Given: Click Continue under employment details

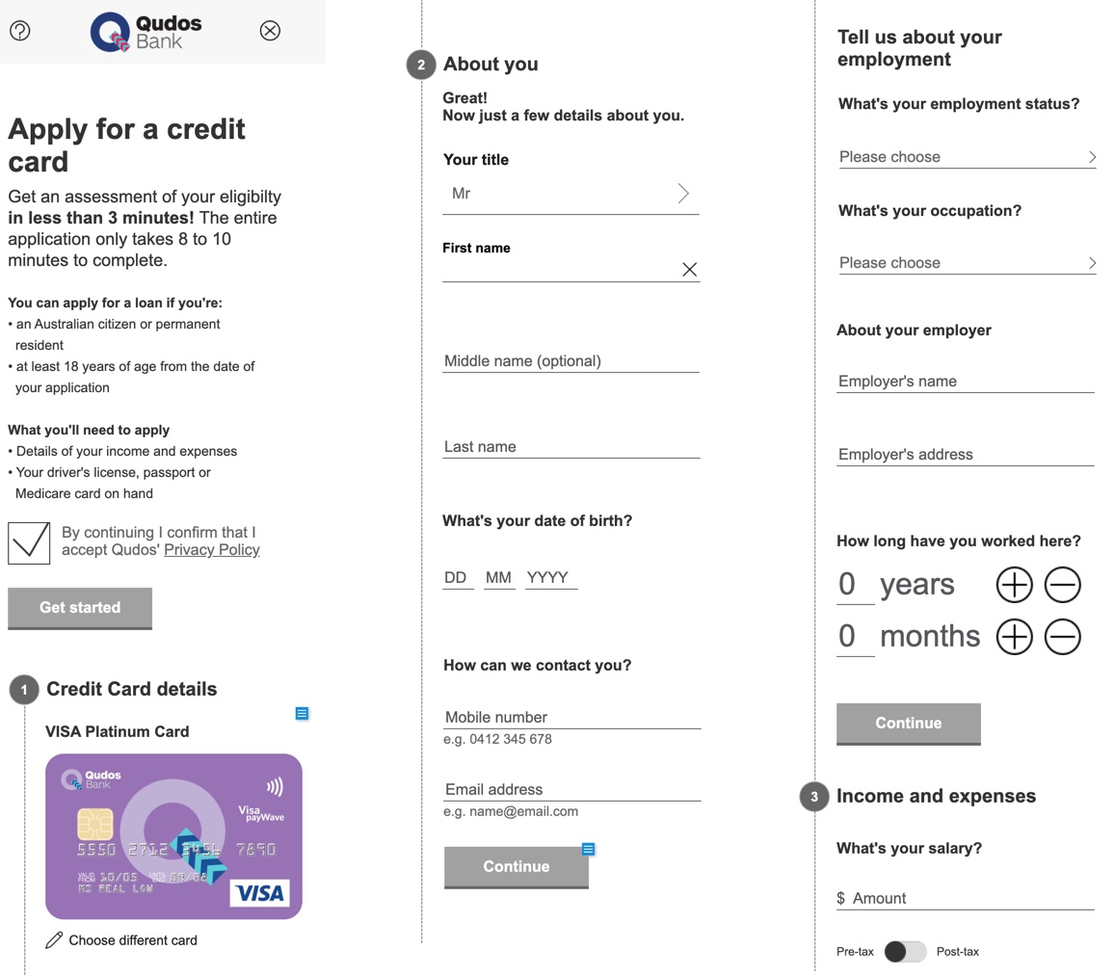Looking at the screenshot, I should click(909, 724).
